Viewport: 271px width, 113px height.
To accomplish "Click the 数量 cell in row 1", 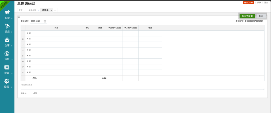I will [x=100, y=33].
